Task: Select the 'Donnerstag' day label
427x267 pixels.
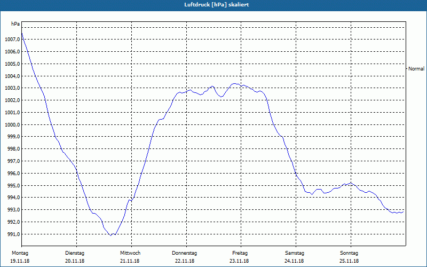Action: coord(184,253)
